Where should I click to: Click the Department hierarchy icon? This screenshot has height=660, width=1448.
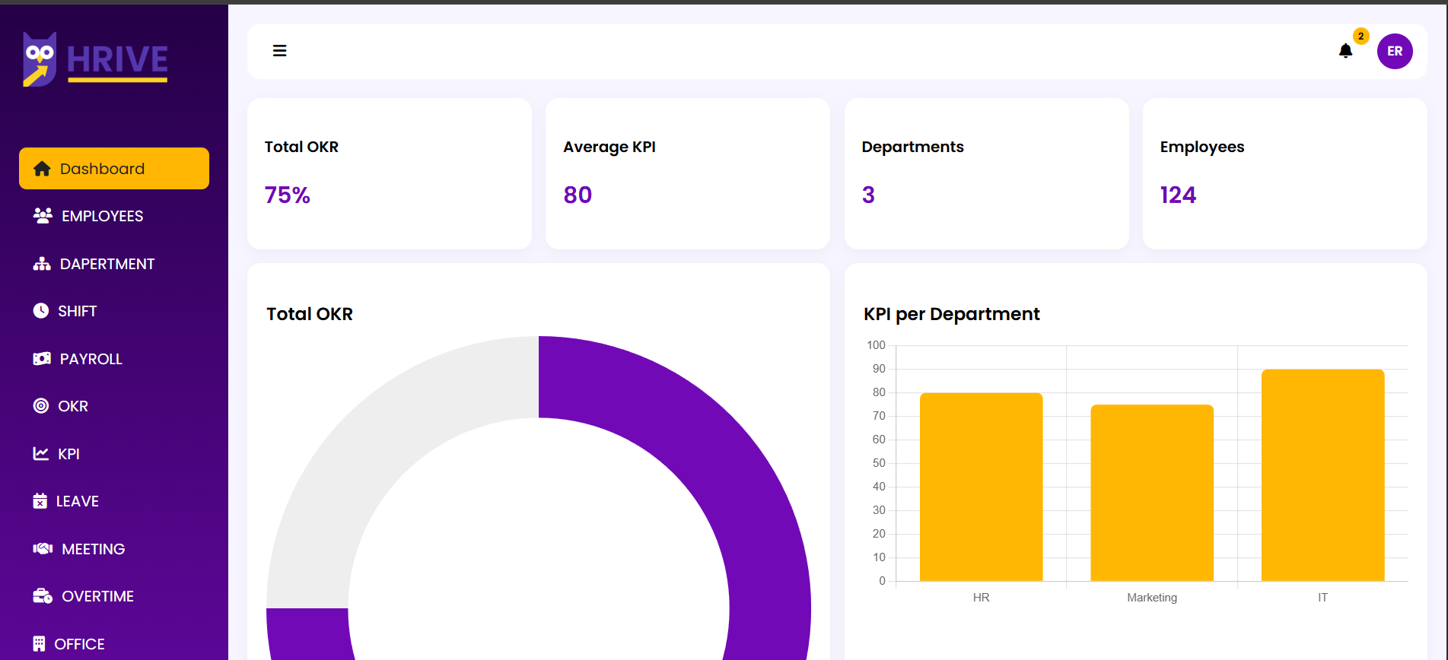point(42,264)
